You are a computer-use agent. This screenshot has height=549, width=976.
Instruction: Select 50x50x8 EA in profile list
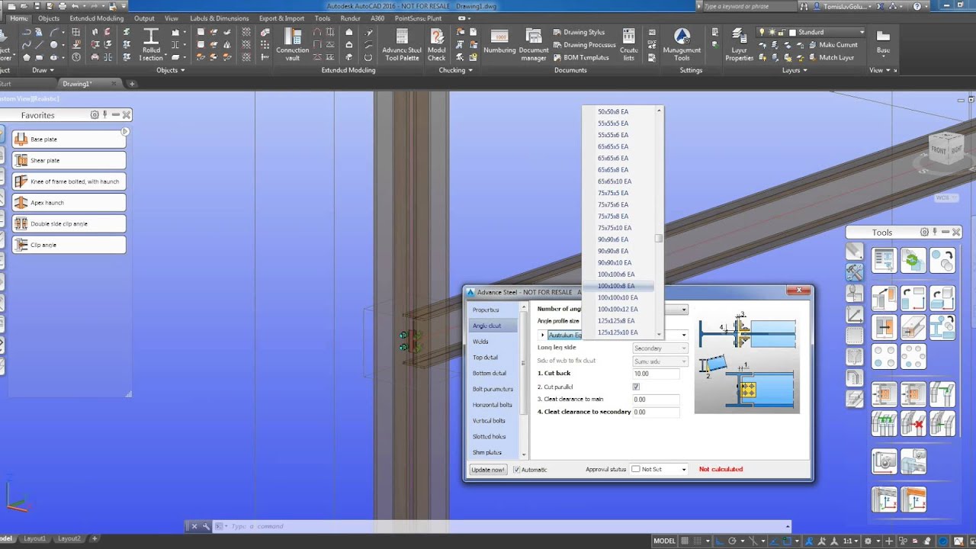(613, 112)
